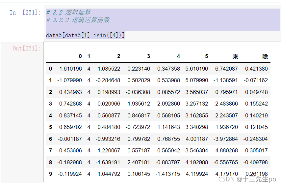Click the column header '5'
The width and height of the screenshot is (281, 186).
click(x=206, y=56)
